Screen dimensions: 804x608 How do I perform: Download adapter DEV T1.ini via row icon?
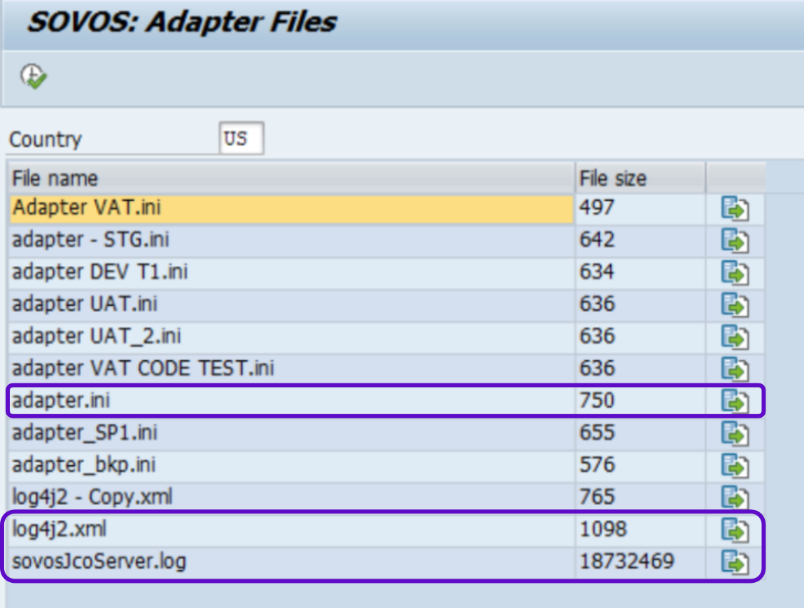tap(735, 273)
